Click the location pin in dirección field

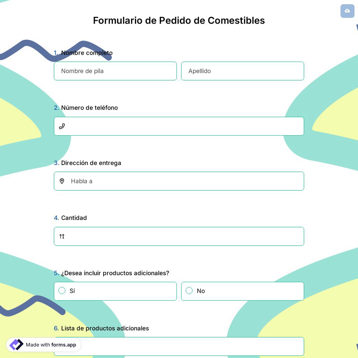point(62,181)
